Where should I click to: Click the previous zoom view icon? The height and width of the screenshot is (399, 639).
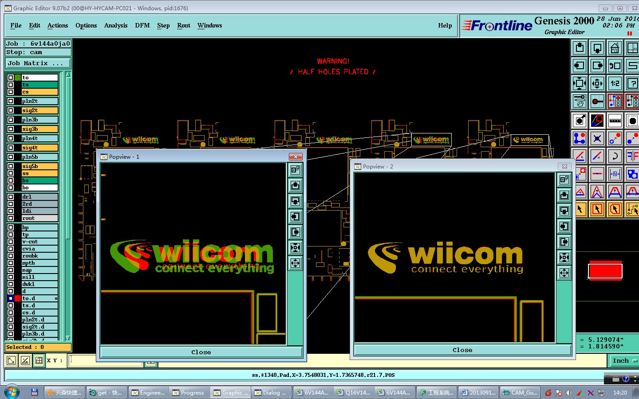coord(615,66)
